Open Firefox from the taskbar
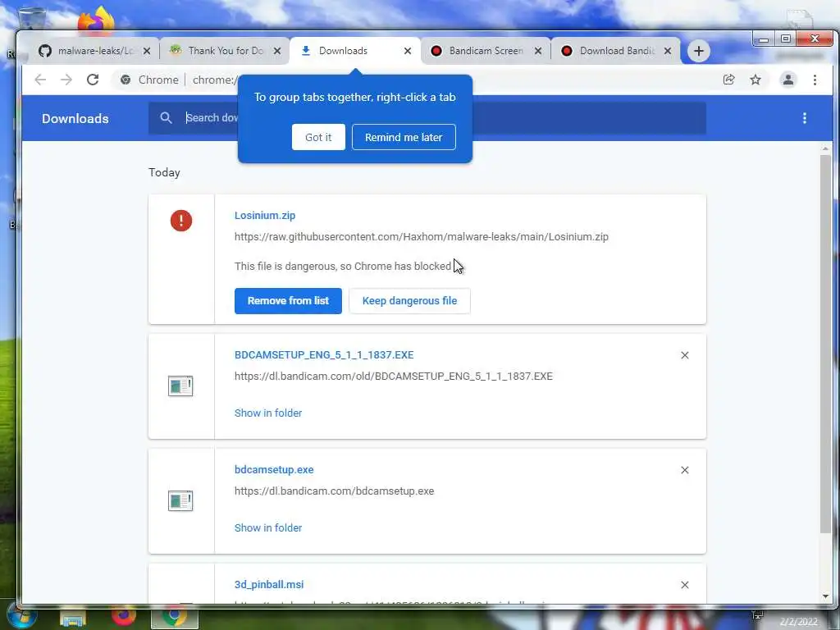The width and height of the screenshot is (840, 630). click(124, 615)
